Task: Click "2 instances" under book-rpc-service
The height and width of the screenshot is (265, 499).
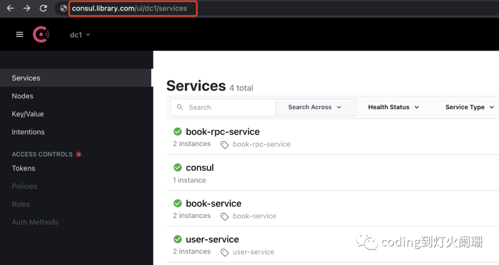Action: click(x=192, y=144)
